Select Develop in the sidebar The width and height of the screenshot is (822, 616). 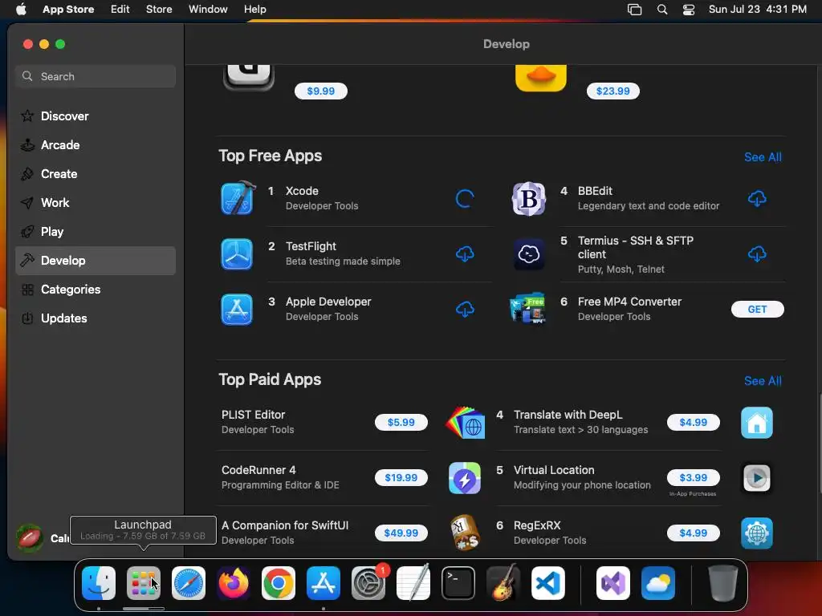pyautogui.click(x=96, y=261)
